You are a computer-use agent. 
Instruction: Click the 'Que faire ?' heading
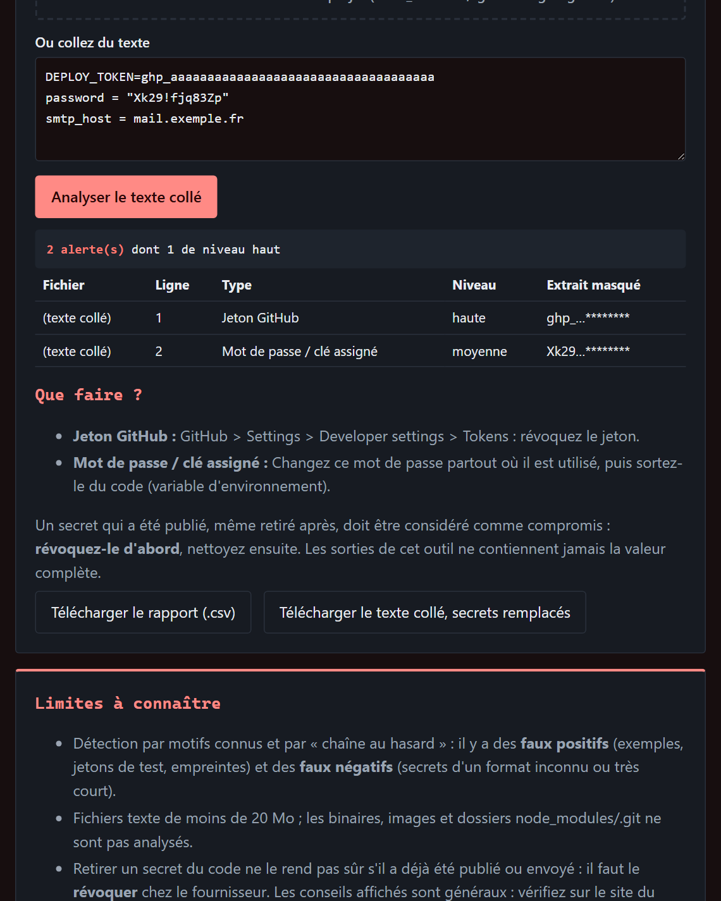[89, 395]
